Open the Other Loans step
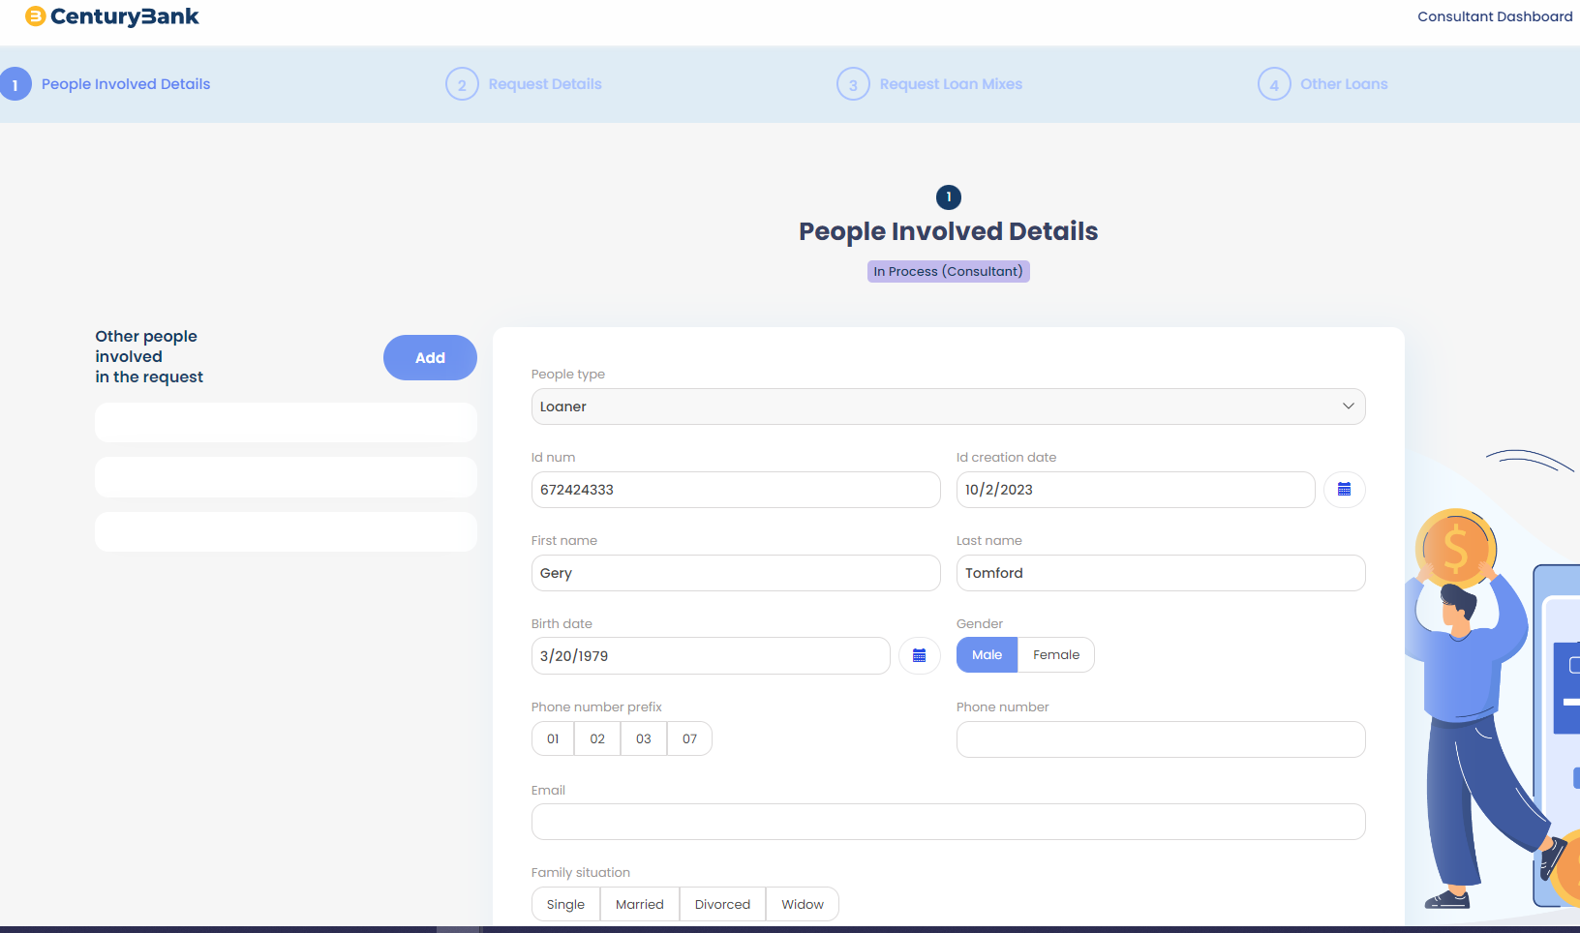The image size is (1580, 933). point(1344,84)
